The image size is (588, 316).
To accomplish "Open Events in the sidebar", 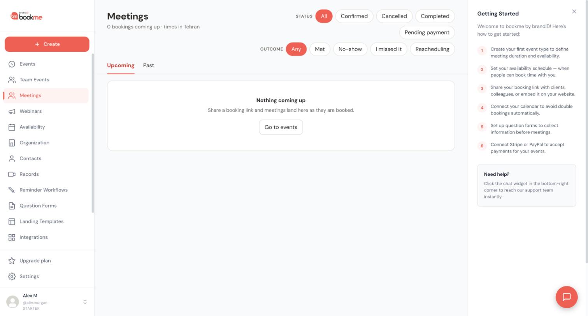I will point(46,64).
